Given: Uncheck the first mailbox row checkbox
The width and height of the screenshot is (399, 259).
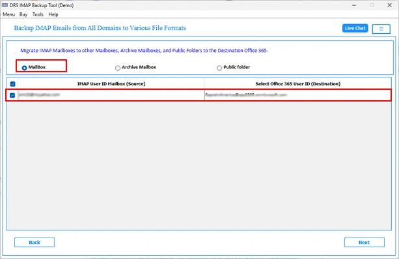Looking at the screenshot, I should 12,95.
